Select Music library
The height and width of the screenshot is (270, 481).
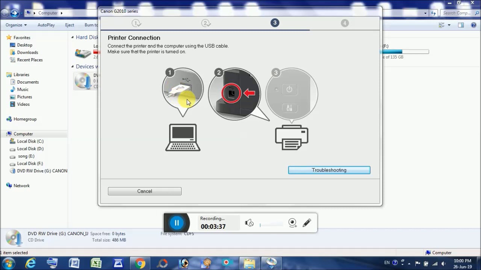pos(23,90)
